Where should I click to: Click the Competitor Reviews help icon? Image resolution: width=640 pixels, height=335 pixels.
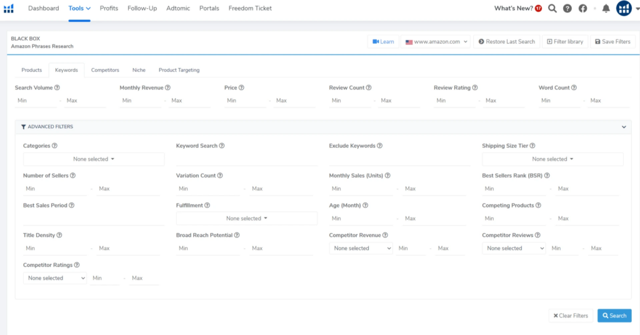(537, 235)
